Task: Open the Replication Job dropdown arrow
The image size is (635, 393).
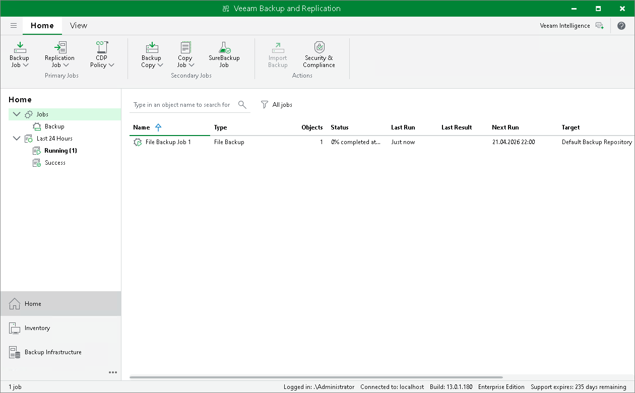Action: 66,65
